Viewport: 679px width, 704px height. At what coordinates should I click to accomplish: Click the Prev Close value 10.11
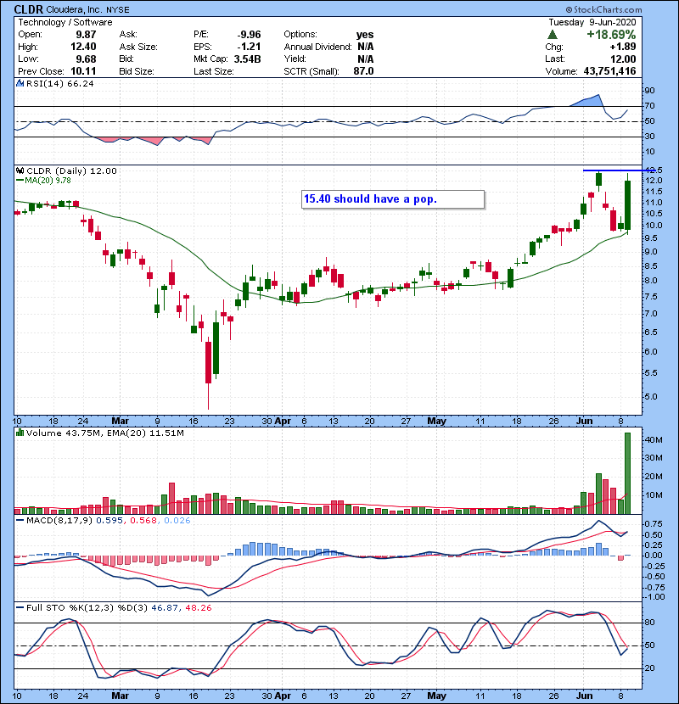(83, 71)
